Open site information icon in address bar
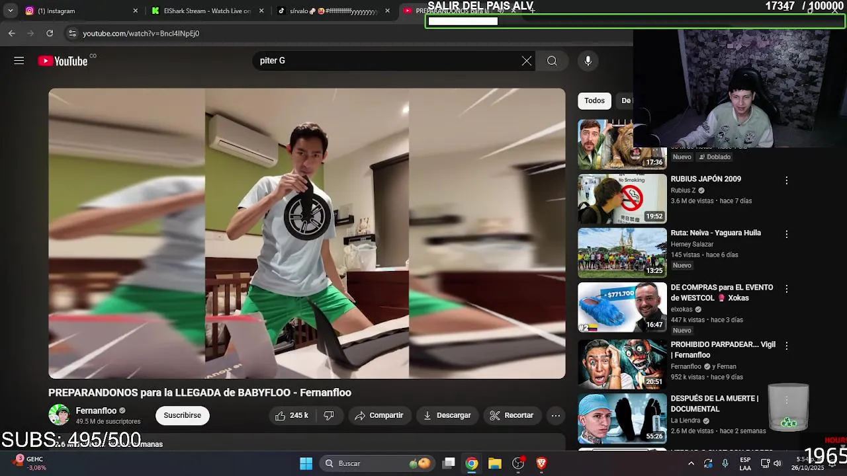The image size is (847, 476). [x=72, y=33]
